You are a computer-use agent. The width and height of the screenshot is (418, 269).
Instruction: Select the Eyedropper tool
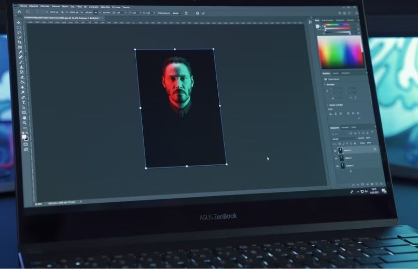point(20,52)
